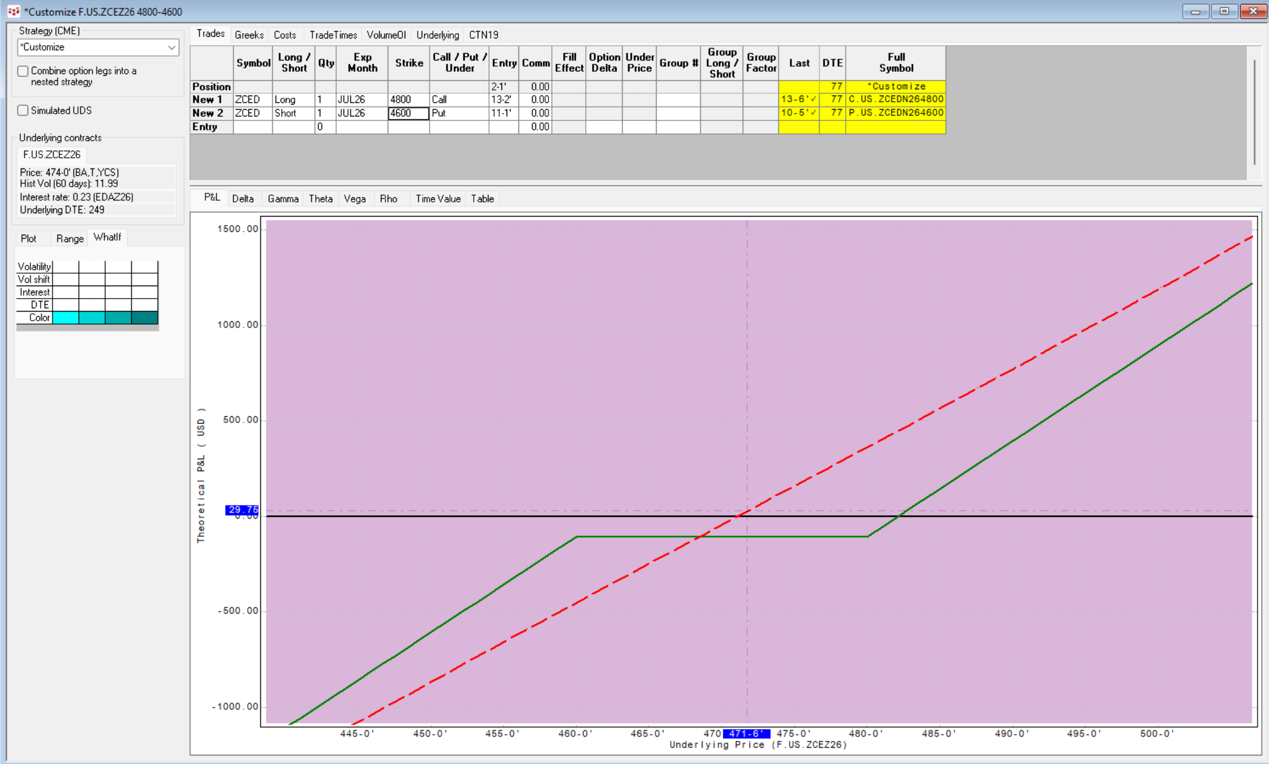Screen dimensions: 1269x764
Task: Select the Gamma chart tab
Action: pos(282,199)
